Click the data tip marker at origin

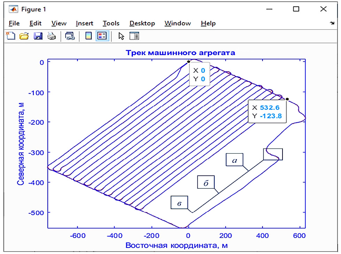[x=188, y=62]
